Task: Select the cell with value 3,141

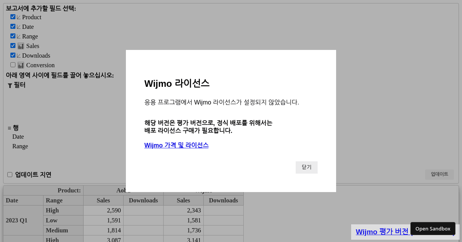Action: [184, 239]
